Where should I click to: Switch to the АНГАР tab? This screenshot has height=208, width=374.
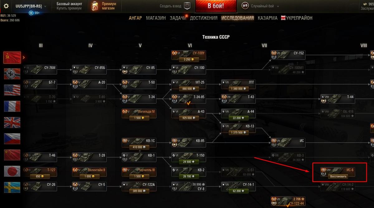135,18
